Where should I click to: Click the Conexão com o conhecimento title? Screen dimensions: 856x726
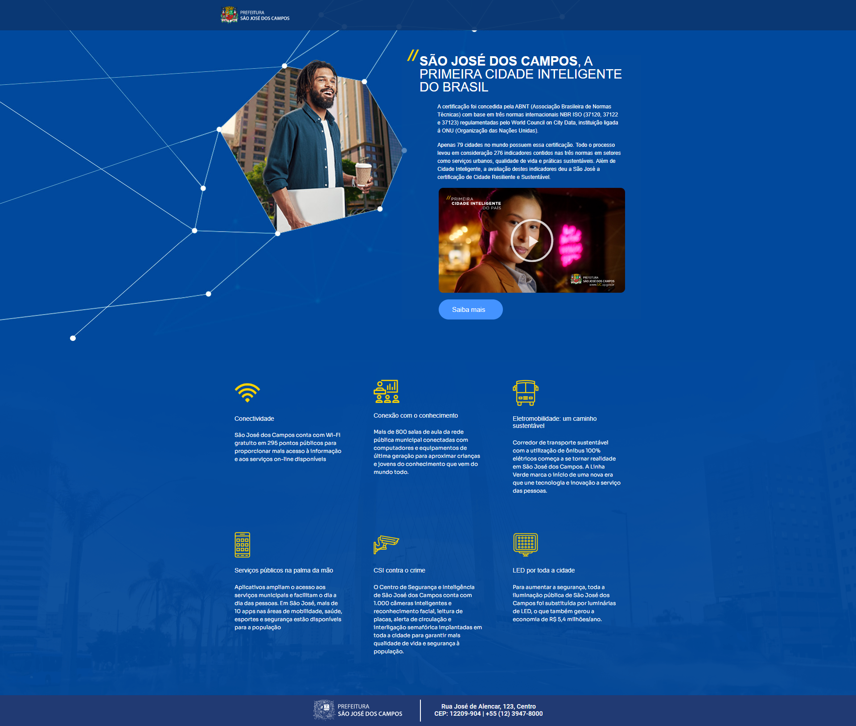(x=416, y=415)
